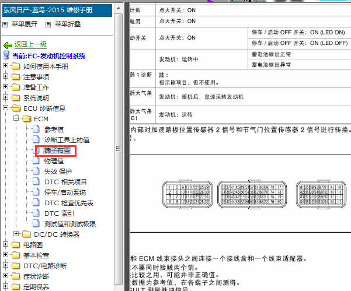Viewport: 351px width, 291px height.
Task: Open the 物理值 page
Action: click(x=54, y=161)
